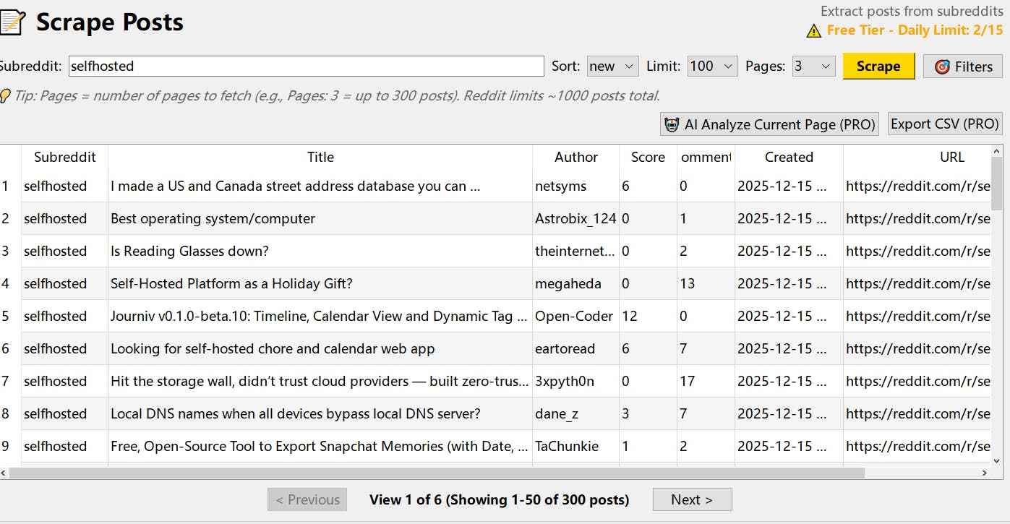
Task: Click the robot icon on AI Analyze button
Action: tap(672, 124)
